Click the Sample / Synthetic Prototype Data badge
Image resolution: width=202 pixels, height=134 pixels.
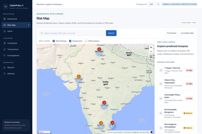click(180, 4)
